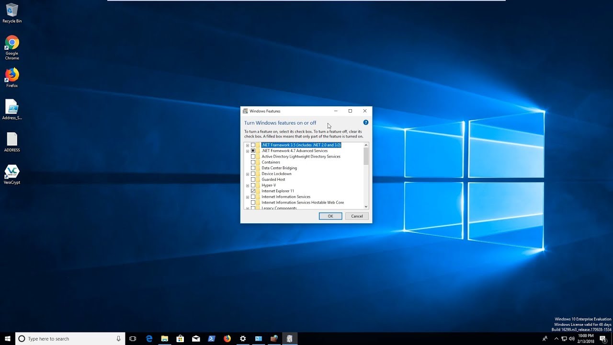This screenshot has height=345, width=613.
Task: Select the "Device Lockdown" feature label
Action: coord(276,174)
